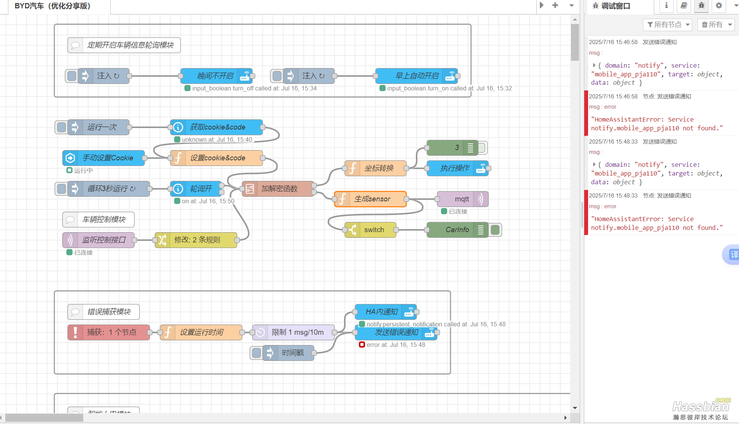Click the 执行操作 node's service icon
Viewport: 739px width, 424px height.
[x=481, y=168]
